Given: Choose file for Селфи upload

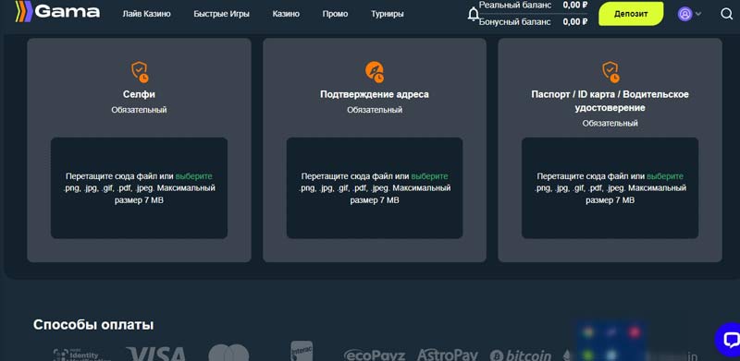Looking at the screenshot, I should [x=194, y=176].
